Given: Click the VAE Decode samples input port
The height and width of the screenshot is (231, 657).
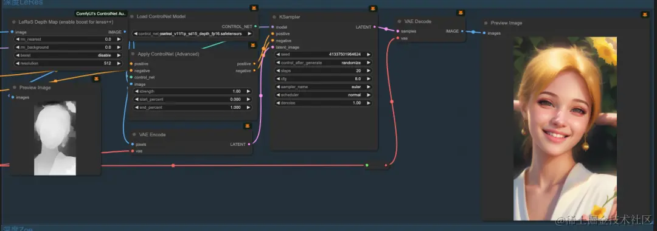Looking at the screenshot, I should click(x=398, y=31).
